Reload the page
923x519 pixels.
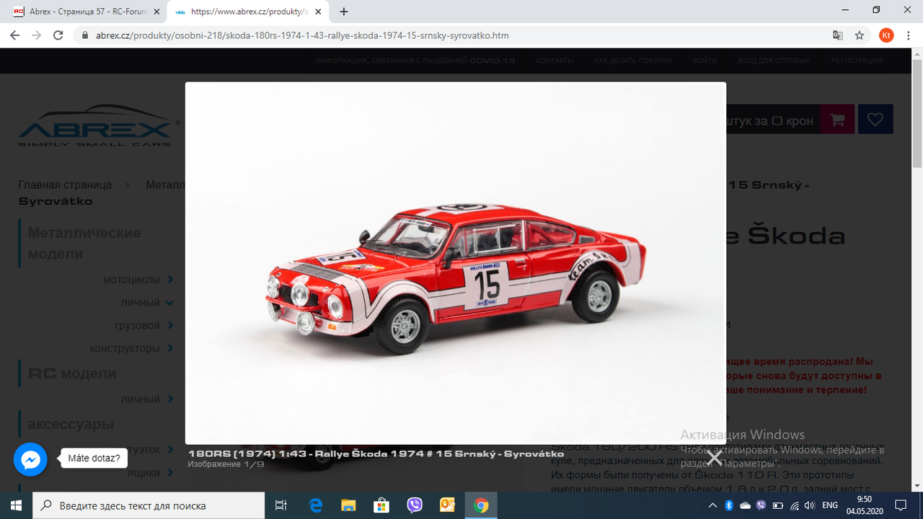tap(59, 35)
